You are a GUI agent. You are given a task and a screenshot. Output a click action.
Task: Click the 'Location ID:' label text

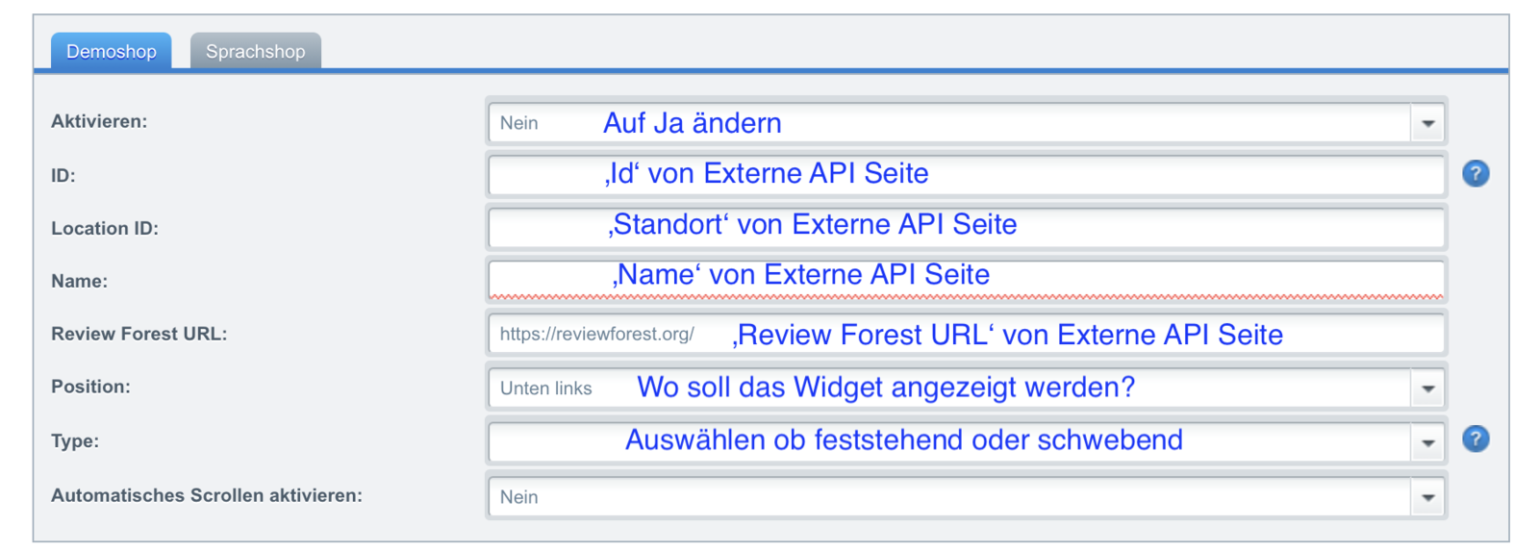(x=105, y=228)
